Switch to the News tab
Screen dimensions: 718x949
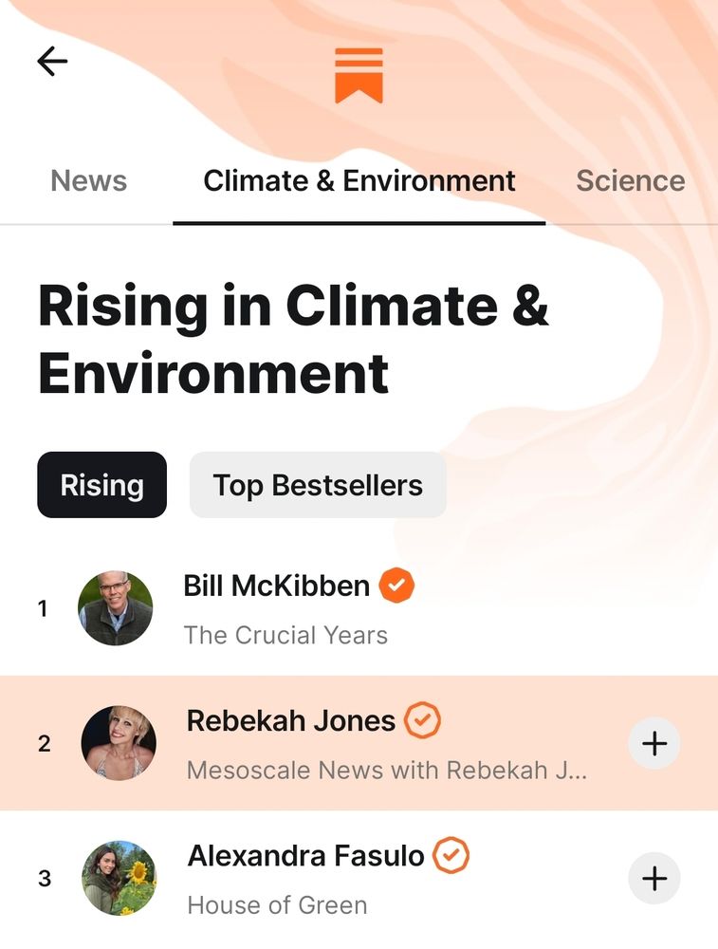tap(88, 180)
